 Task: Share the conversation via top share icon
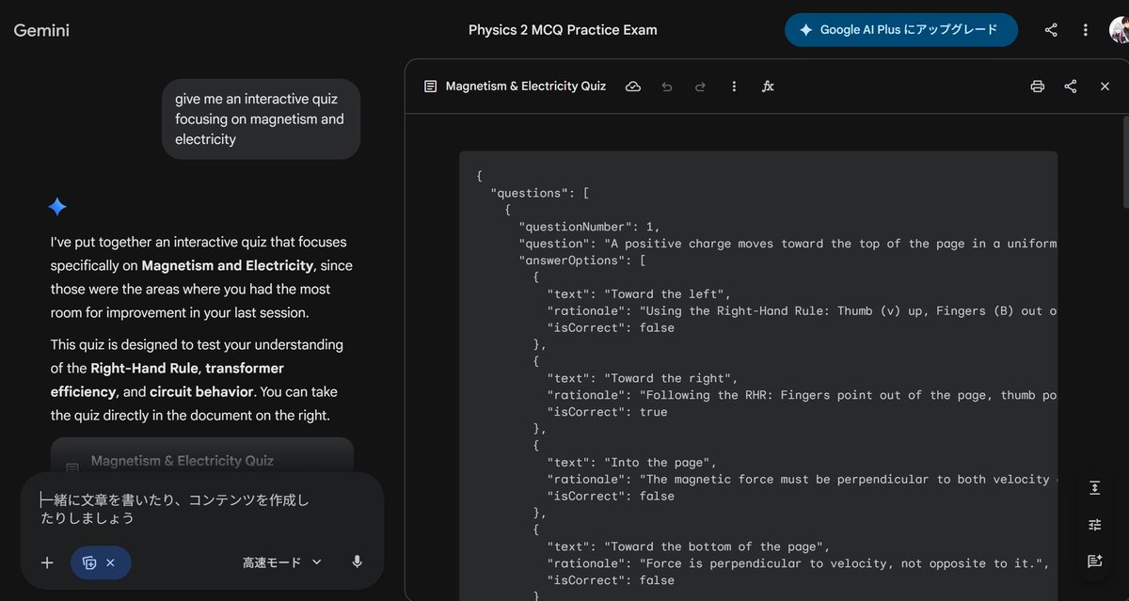click(1051, 30)
